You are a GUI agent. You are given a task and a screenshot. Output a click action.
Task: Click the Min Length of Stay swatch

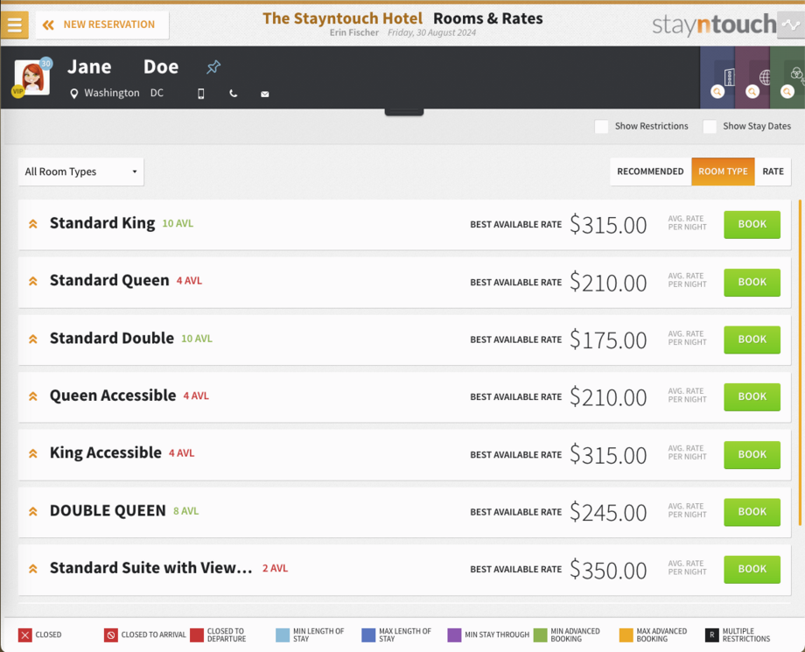(x=283, y=635)
